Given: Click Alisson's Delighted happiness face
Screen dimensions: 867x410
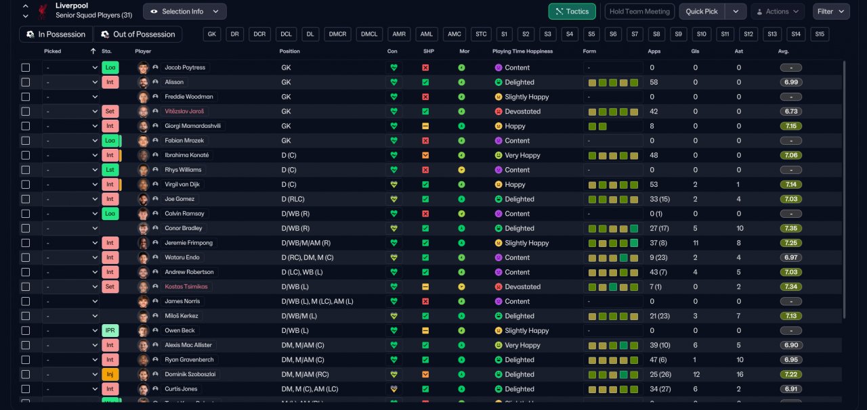Looking at the screenshot, I should pos(499,82).
